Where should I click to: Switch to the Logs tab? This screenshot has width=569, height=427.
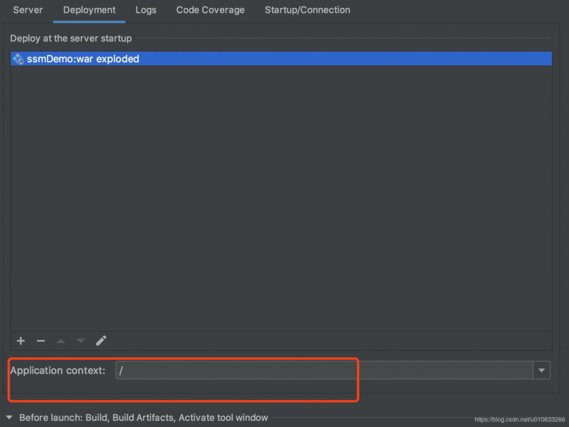point(146,10)
